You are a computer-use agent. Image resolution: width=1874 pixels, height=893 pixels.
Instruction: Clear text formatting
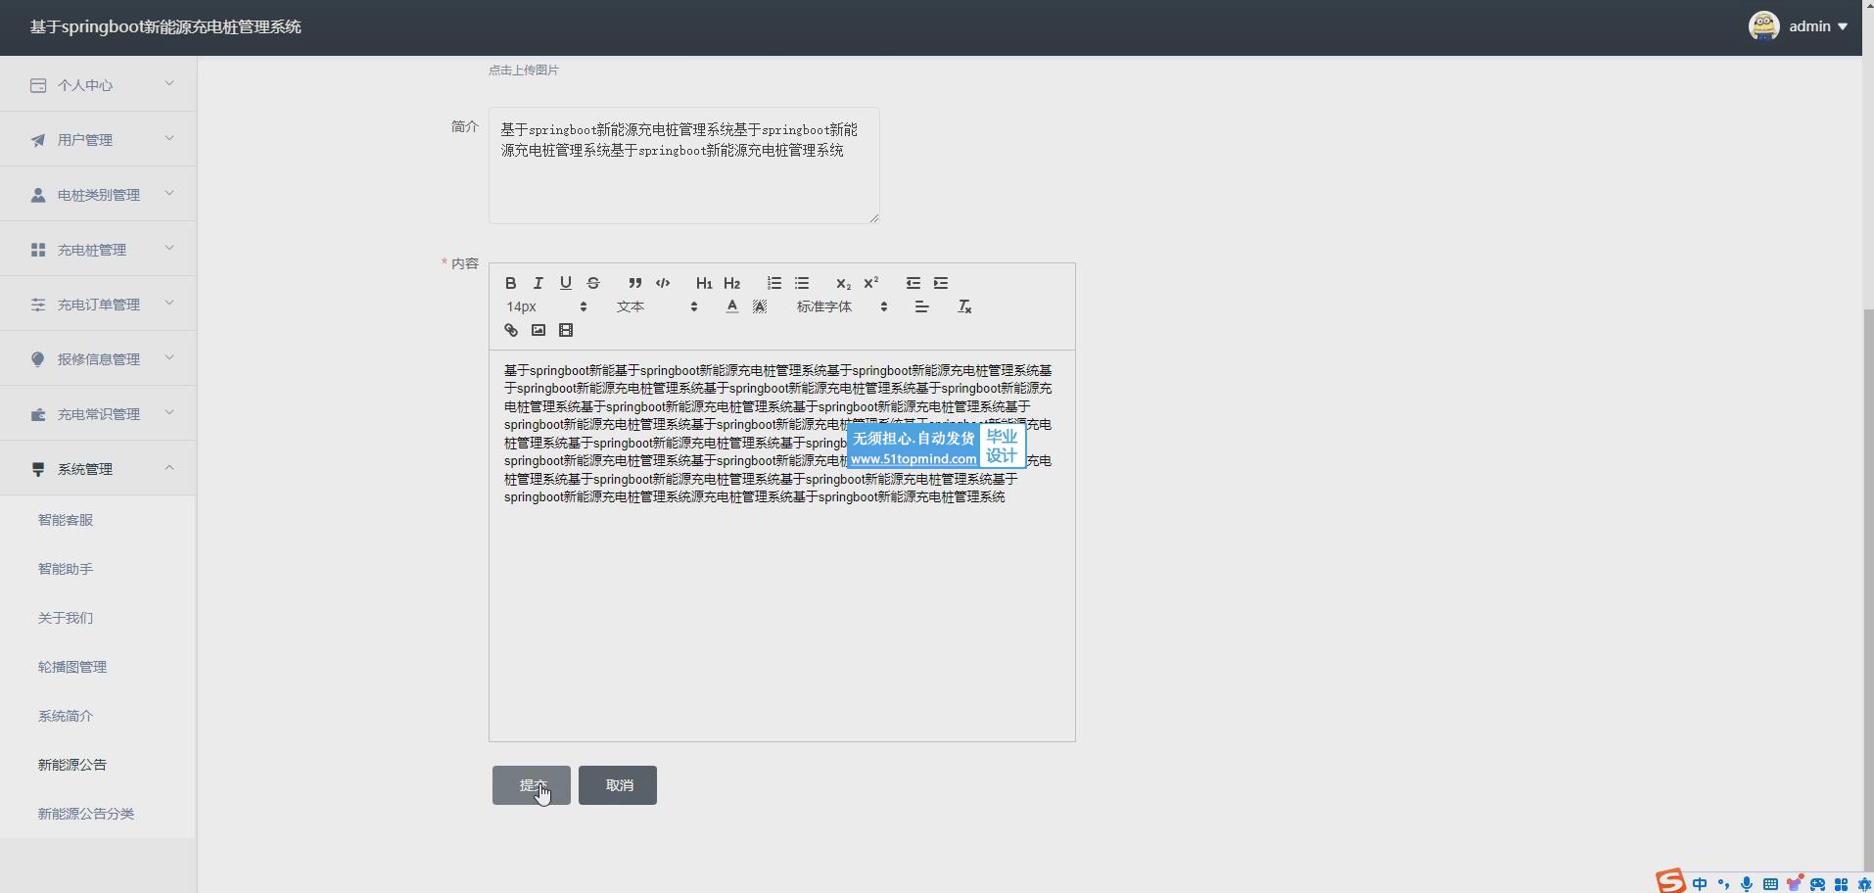(x=964, y=306)
